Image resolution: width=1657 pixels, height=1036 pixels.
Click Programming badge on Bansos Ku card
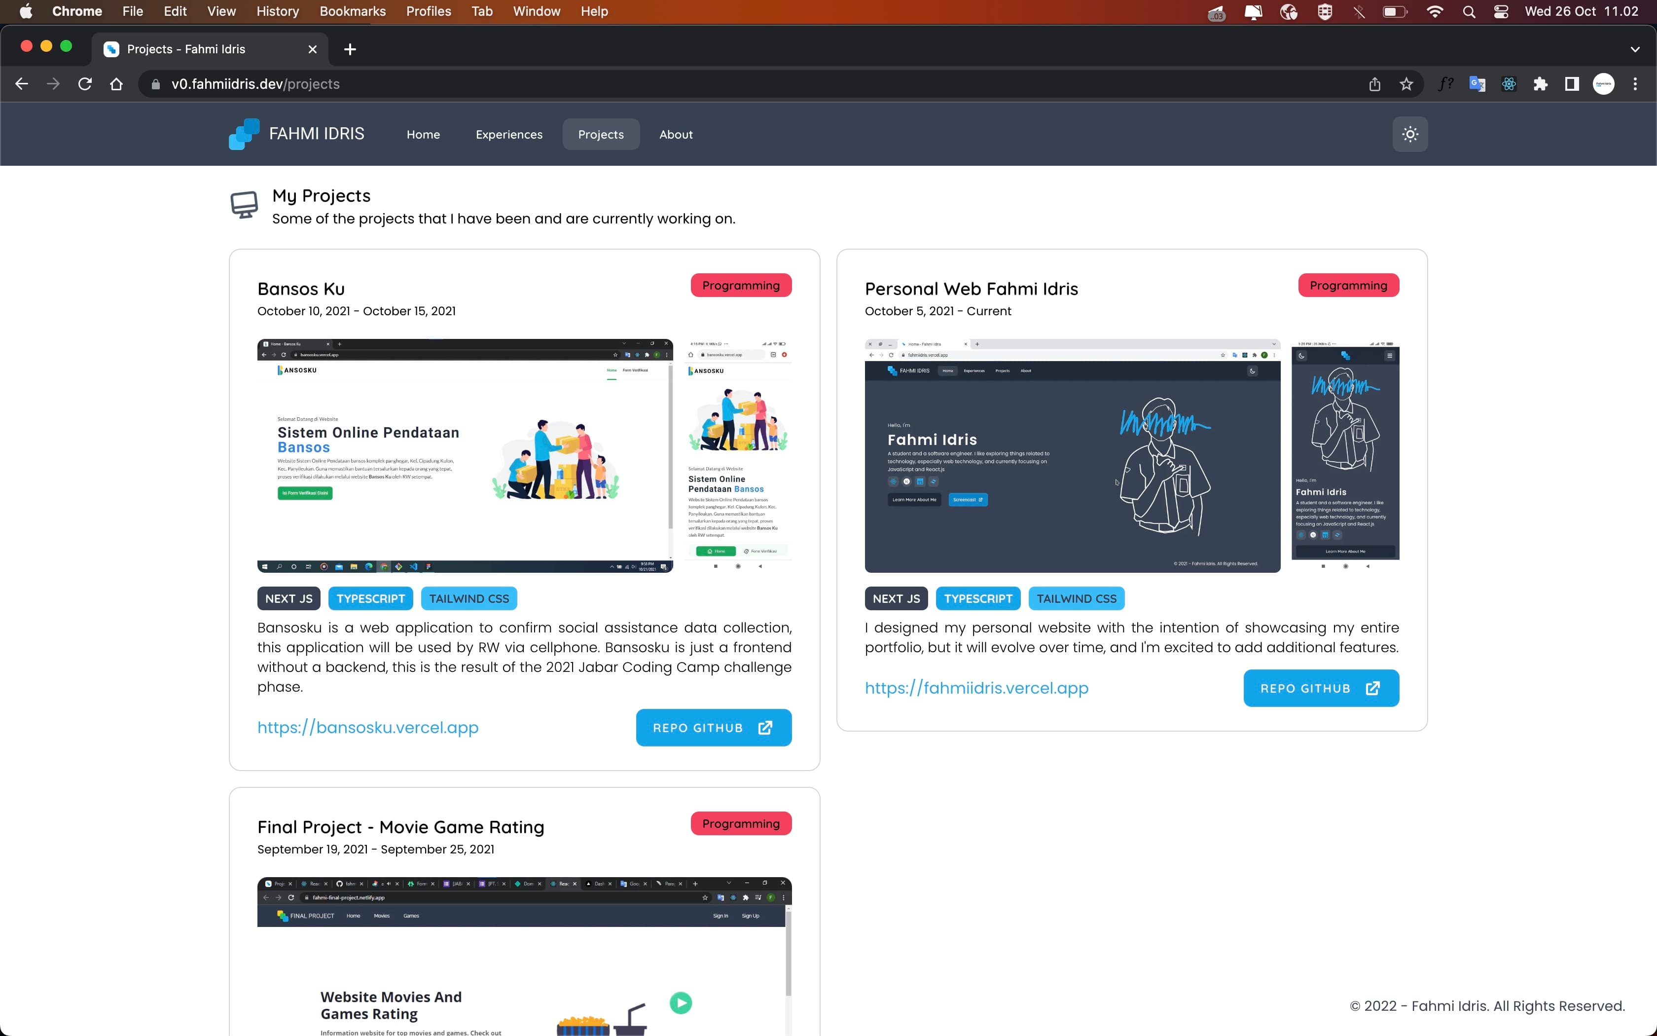741,286
